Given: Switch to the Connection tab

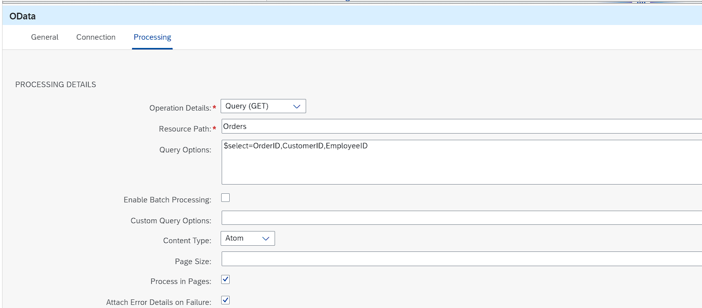Looking at the screenshot, I should coord(96,37).
